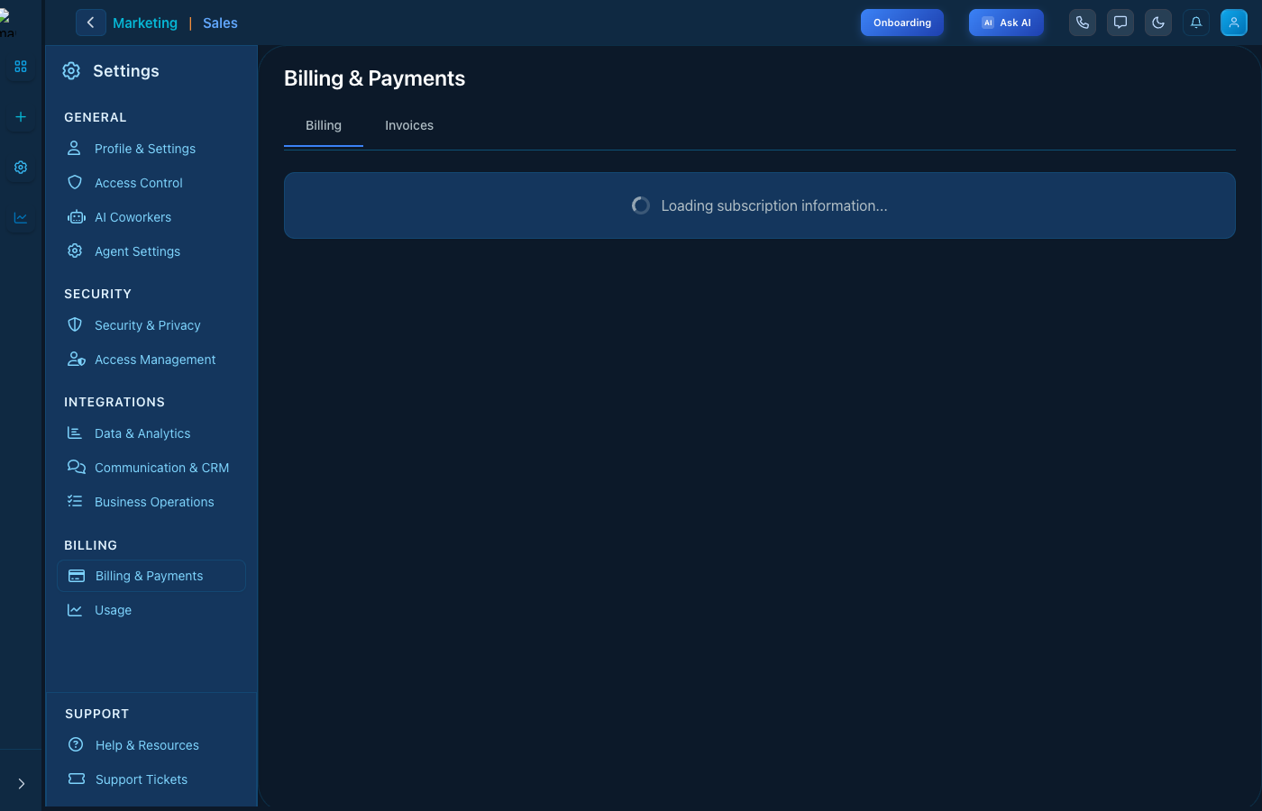Go to AI Coworkers label in sidebar
The image size is (1262, 811).
coord(133,217)
